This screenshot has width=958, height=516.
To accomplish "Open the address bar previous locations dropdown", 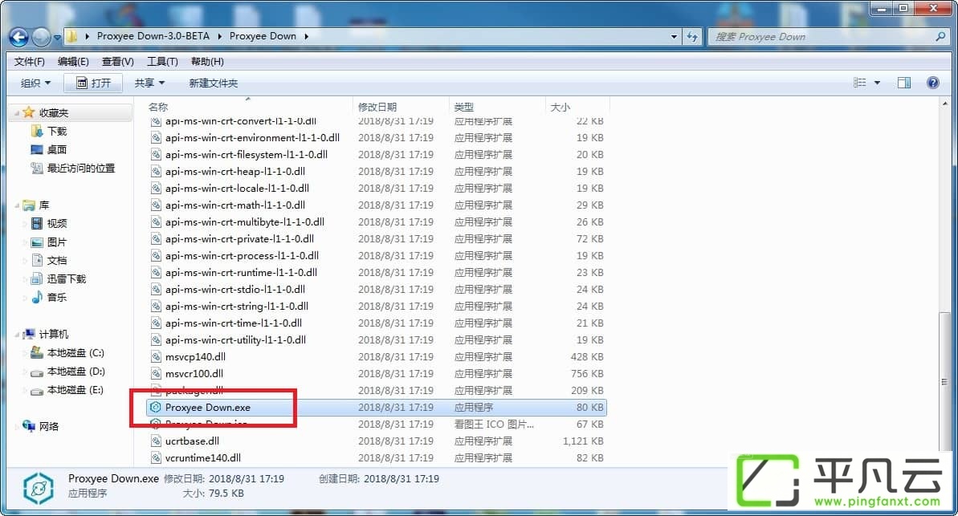I will point(674,37).
